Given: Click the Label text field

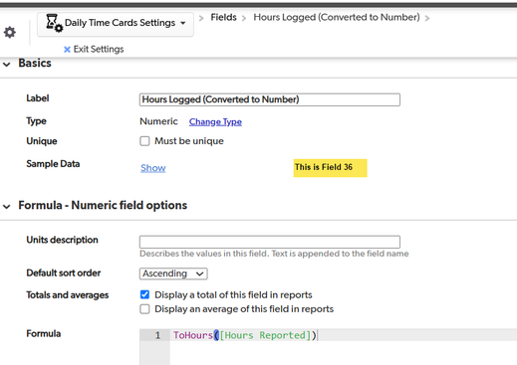Looking at the screenshot, I should pos(270,99).
